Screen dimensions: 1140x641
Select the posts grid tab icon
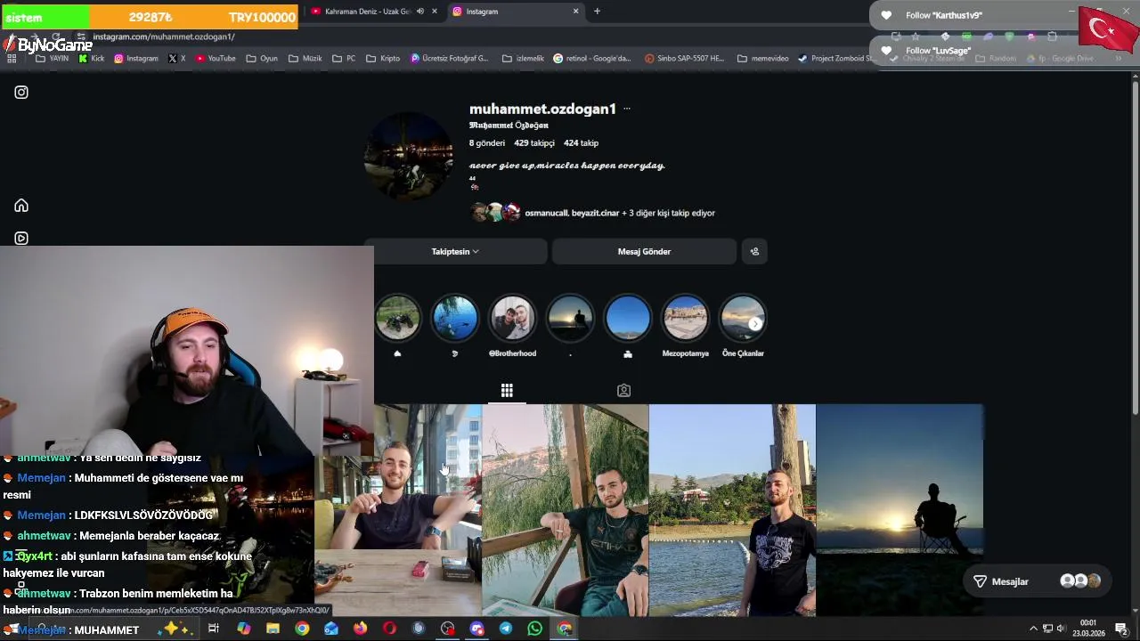coord(507,390)
